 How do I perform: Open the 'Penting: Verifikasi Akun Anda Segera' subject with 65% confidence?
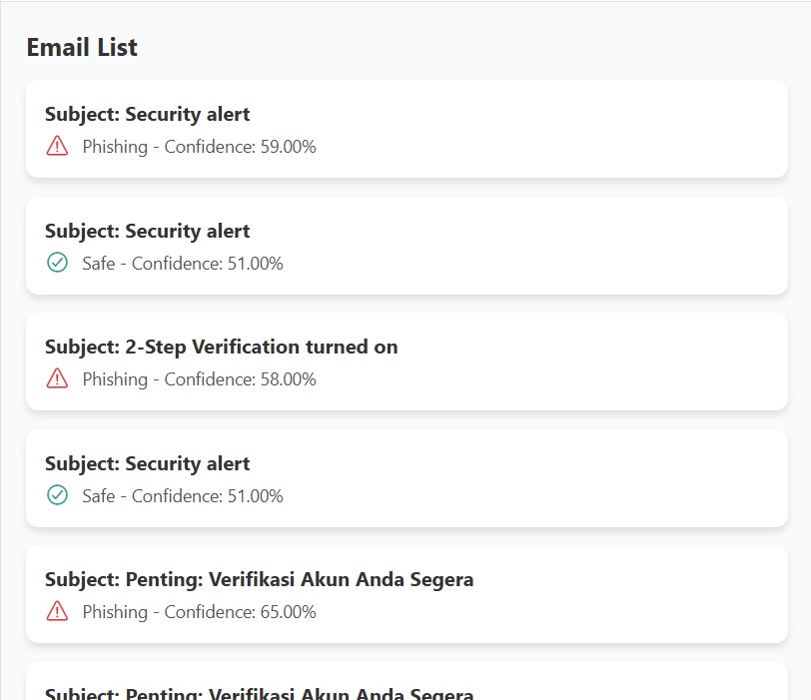coord(259,579)
